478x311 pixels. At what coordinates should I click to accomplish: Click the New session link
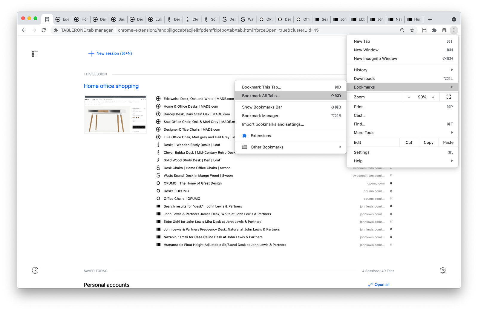[x=110, y=53]
